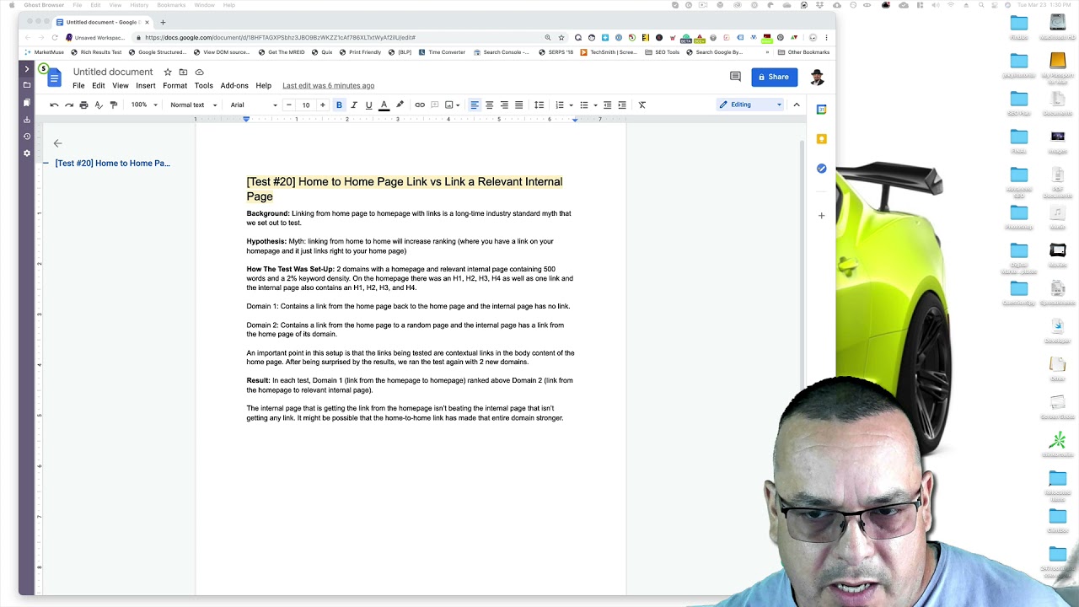The image size is (1079, 607).
Task: Open the Normal text style dropdown
Action: point(193,105)
